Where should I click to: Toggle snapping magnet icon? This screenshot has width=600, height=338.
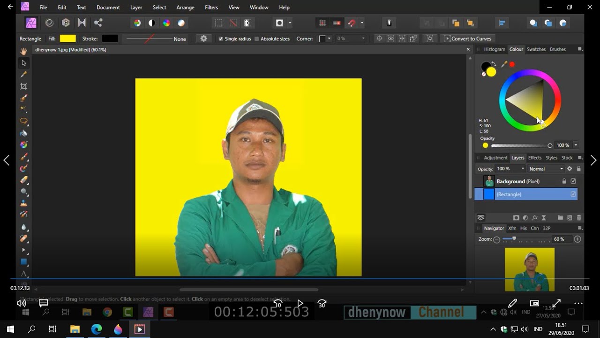[352, 23]
